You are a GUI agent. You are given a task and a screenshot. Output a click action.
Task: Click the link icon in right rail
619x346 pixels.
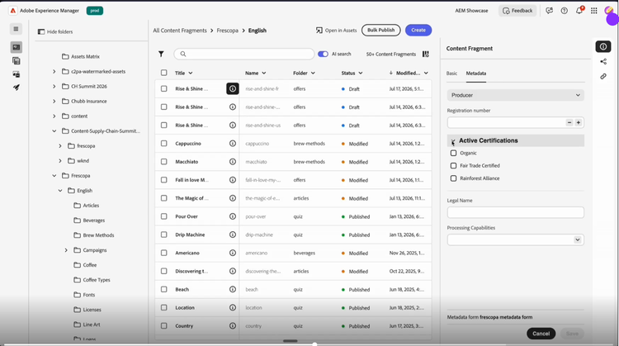(x=603, y=77)
